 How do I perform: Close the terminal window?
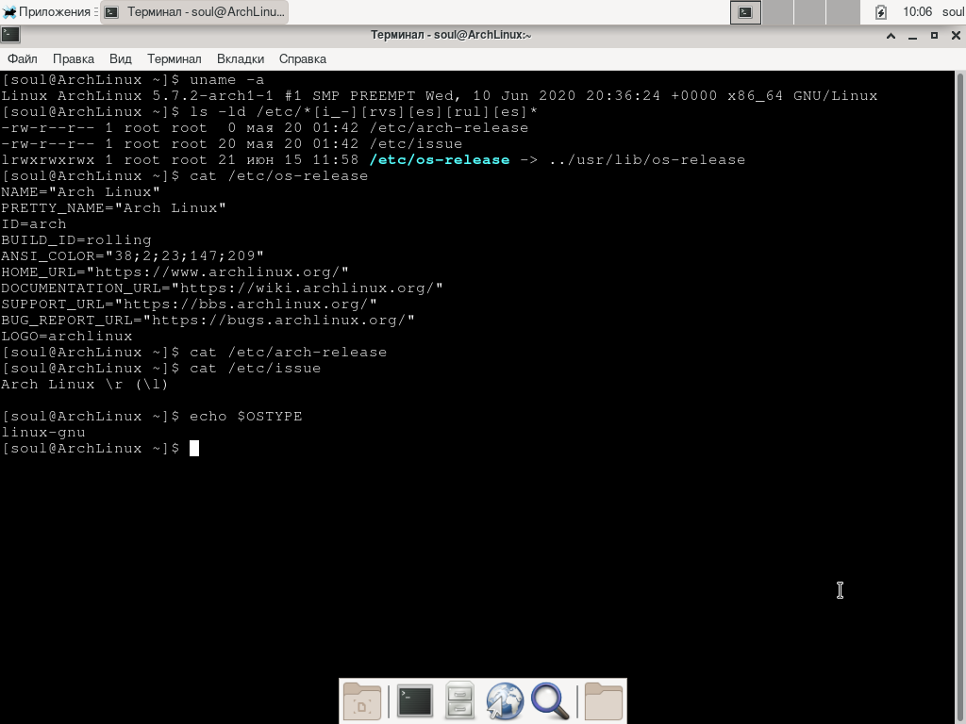(957, 36)
